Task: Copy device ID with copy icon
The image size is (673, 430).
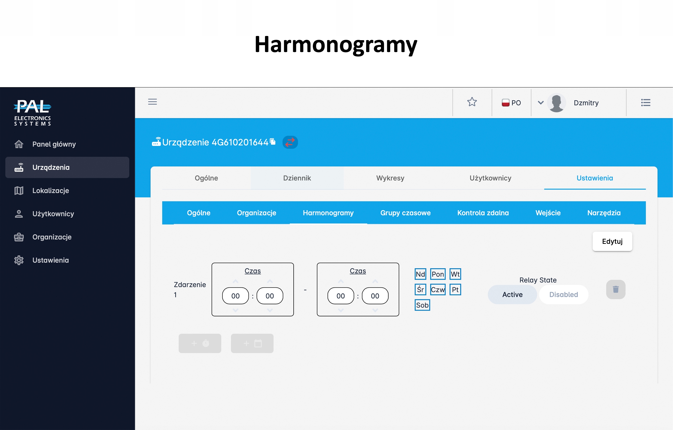Action: [x=273, y=142]
